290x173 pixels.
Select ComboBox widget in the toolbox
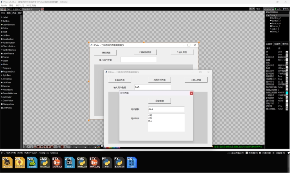click(7, 39)
